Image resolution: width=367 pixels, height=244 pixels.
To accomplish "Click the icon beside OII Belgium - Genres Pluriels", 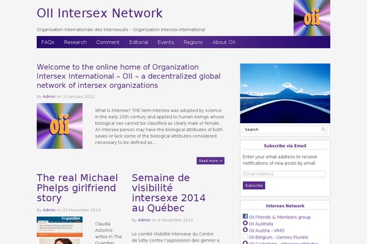I will point(245,237).
